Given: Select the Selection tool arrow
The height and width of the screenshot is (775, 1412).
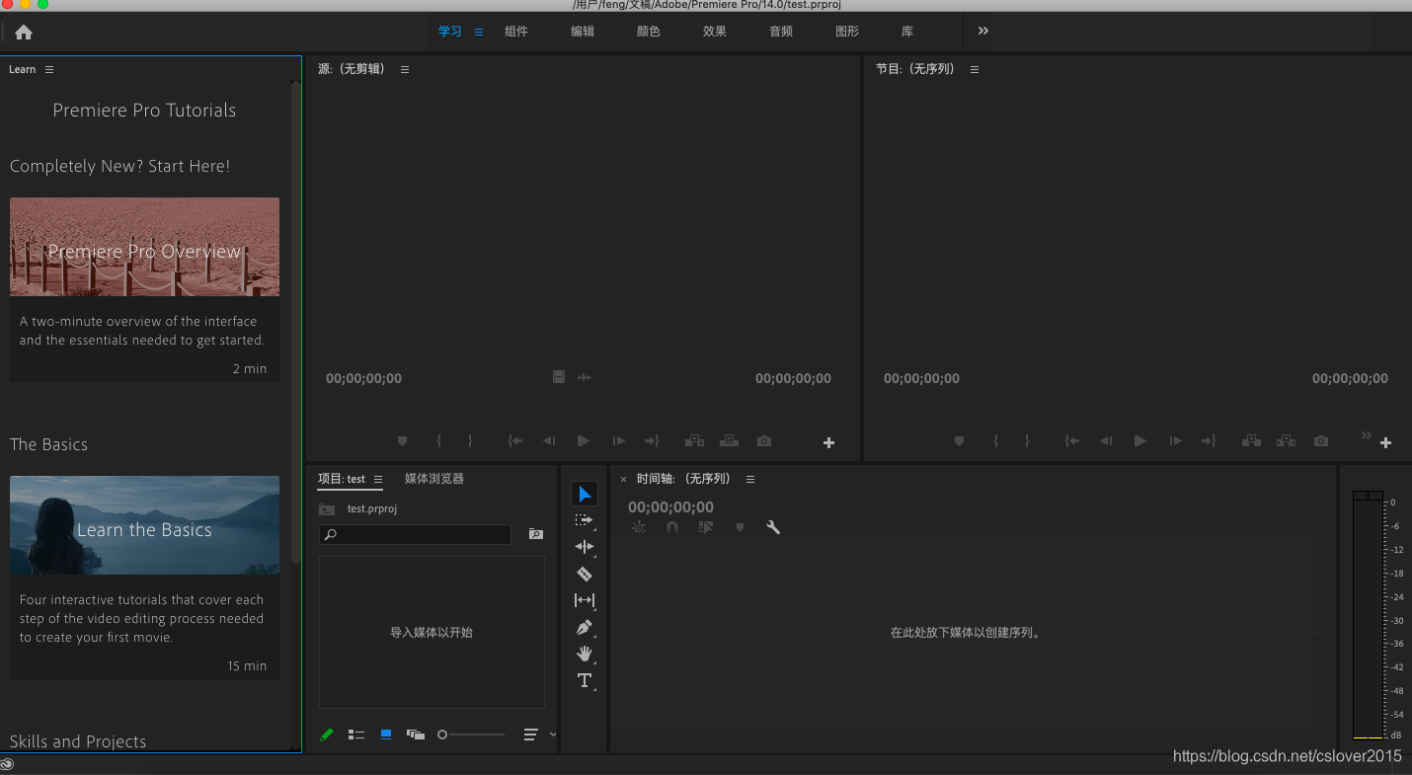Looking at the screenshot, I should (x=585, y=495).
